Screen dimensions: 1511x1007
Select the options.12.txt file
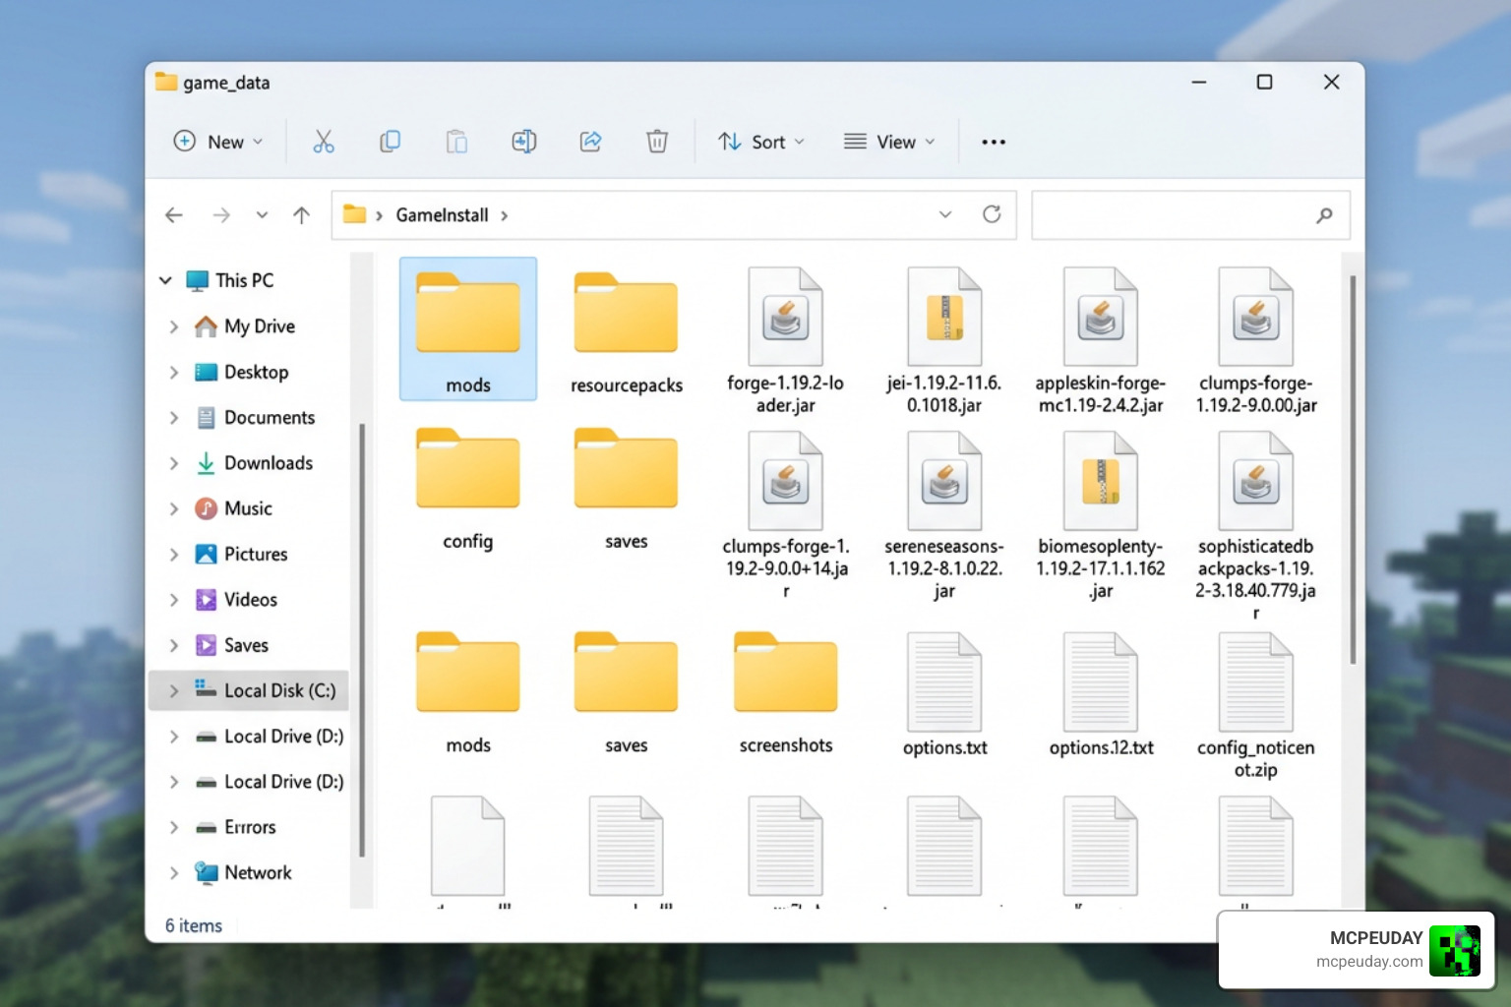[1101, 695]
